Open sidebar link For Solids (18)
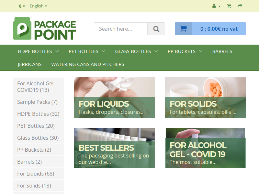 click(39, 186)
